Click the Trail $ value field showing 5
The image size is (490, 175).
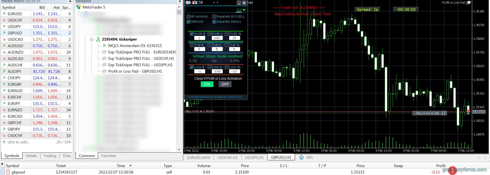199,49
